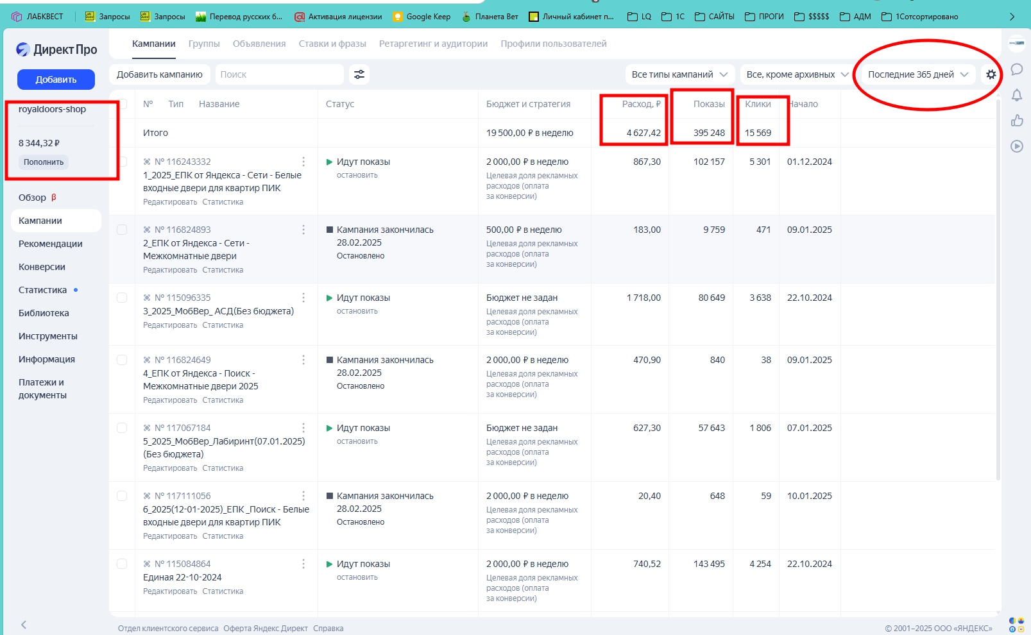Open the Справка footer link

click(x=328, y=629)
